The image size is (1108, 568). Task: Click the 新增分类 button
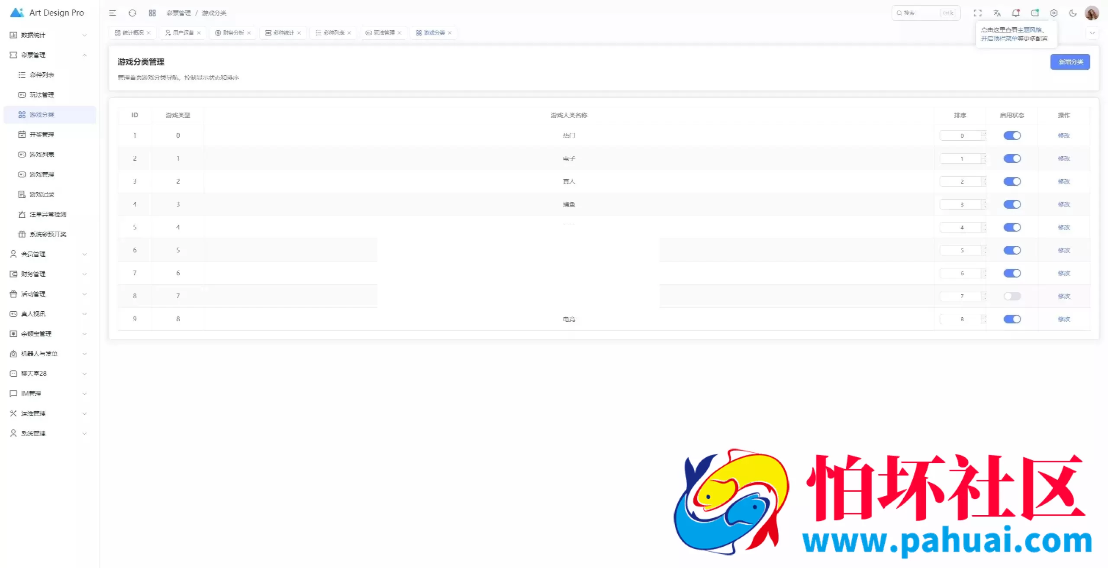point(1070,62)
